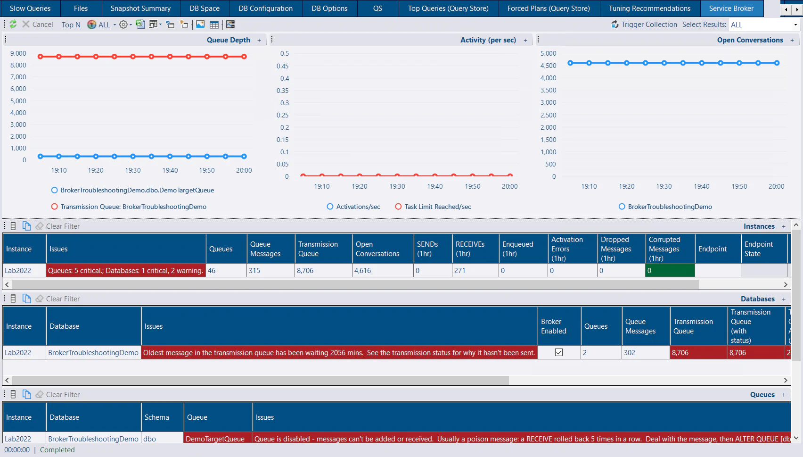Toggle Task Limit Reached/sec legend entry

(x=433, y=207)
